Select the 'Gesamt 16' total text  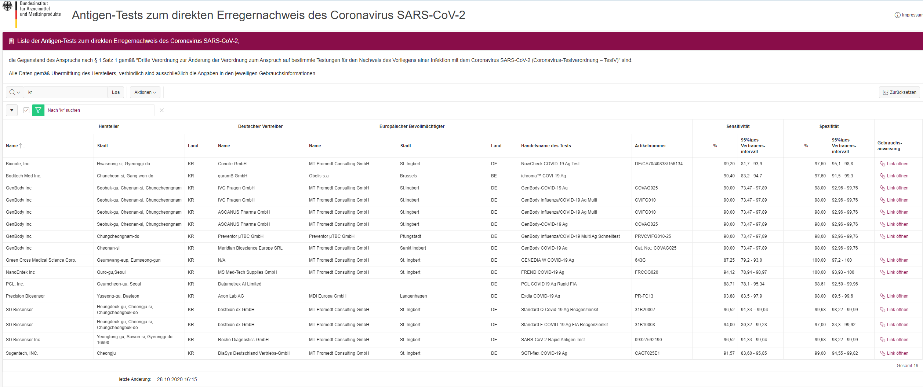(x=907, y=366)
